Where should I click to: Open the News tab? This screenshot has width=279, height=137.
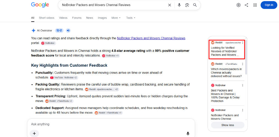point(90,18)
